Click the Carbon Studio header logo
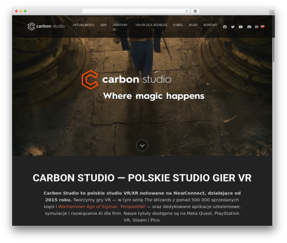 (46, 26)
